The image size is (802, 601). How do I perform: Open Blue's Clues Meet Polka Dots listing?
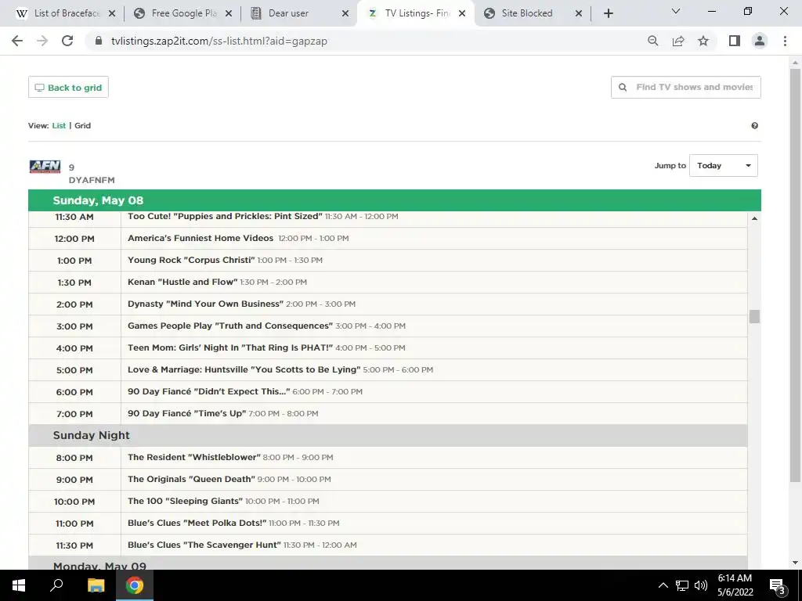pos(197,524)
